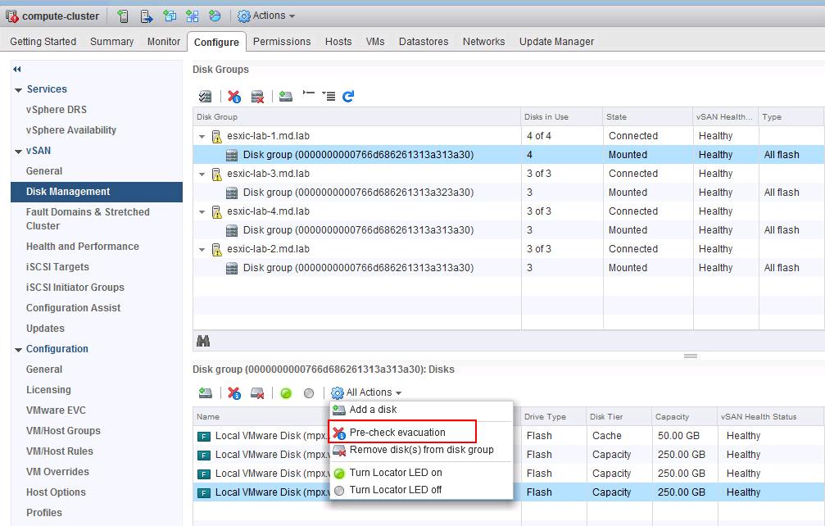
Task: Collapse the esxic-lab-3.md.lab host row
Action: [x=202, y=175]
